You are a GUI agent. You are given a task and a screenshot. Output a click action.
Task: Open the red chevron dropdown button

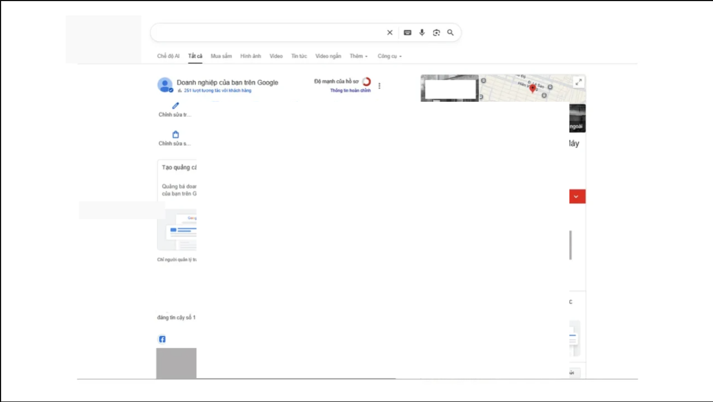click(577, 197)
